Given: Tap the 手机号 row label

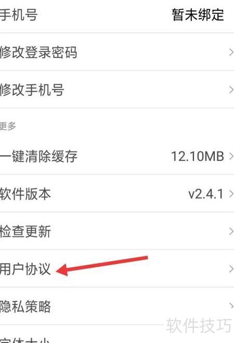Looking at the screenshot, I should (19, 15).
